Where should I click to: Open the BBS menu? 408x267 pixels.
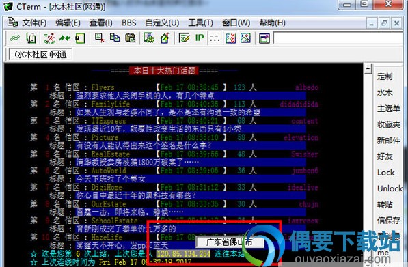tap(128, 23)
